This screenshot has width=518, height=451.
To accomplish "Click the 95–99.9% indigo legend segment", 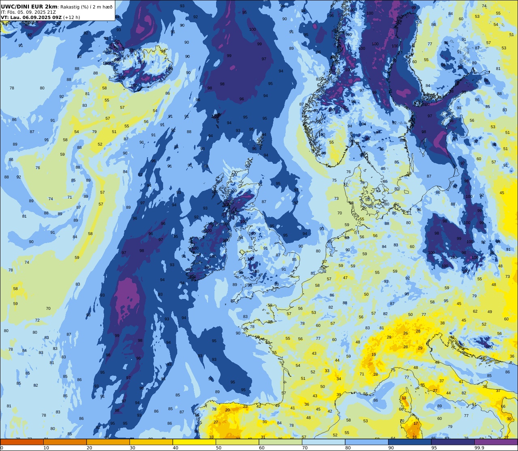I will pyautogui.click(x=453, y=442).
